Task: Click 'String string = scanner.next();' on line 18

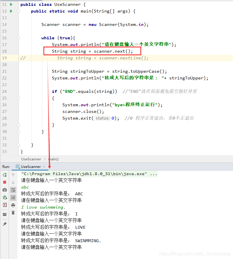Action: [x=92, y=51]
